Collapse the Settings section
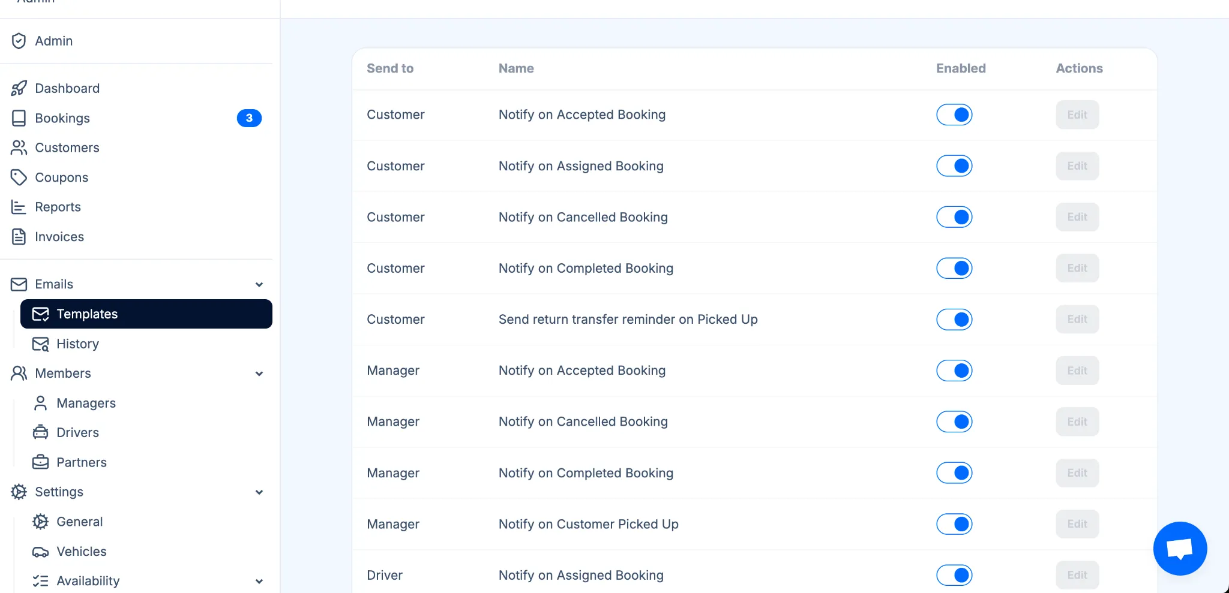This screenshot has width=1229, height=593. pos(259,492)
